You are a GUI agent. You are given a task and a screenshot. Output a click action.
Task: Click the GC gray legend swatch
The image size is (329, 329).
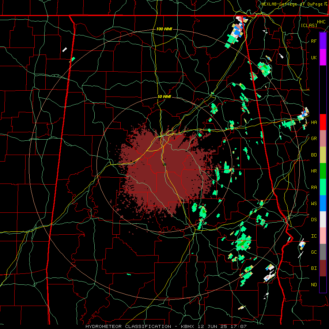[x=323, y=252]
